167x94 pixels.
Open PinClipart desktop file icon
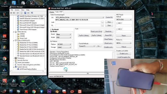click(x=152, y=15)
